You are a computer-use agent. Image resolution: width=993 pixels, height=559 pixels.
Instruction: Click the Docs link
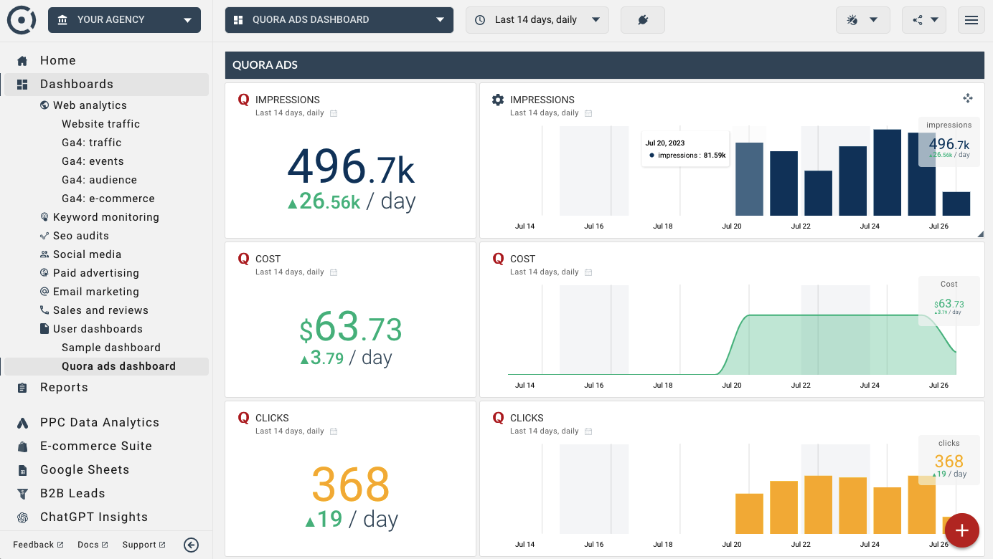click(93, 545)
